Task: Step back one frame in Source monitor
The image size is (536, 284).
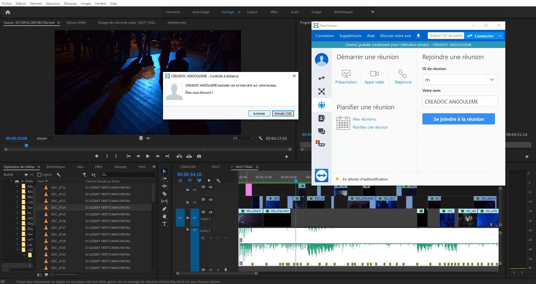Action: pos(138,156)
